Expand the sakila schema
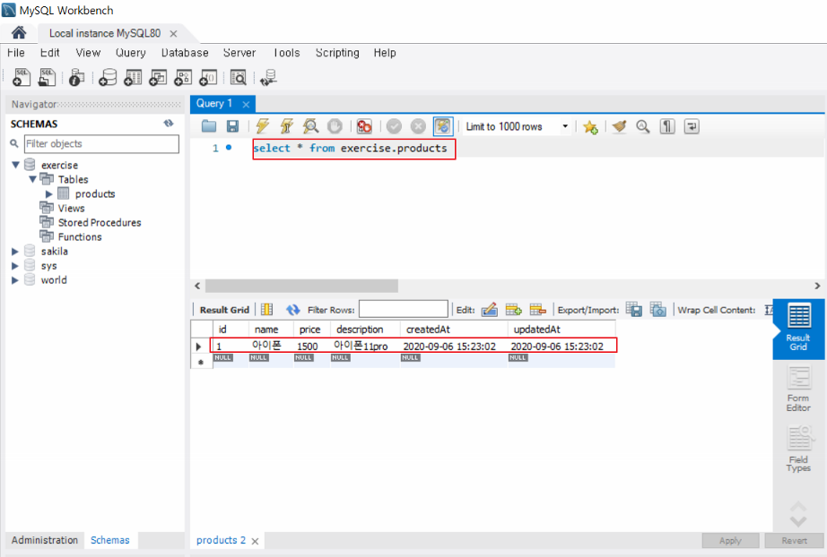Viewport: 827px width, 557px height. (x=15, y=251)
